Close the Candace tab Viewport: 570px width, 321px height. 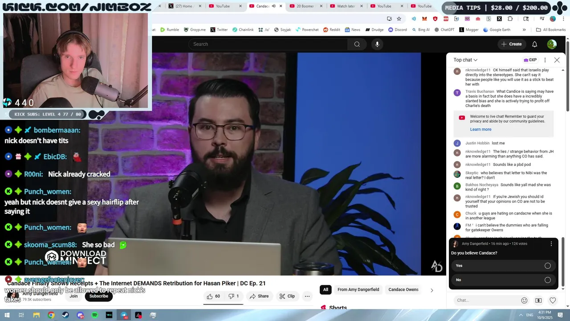pos(281,6)
